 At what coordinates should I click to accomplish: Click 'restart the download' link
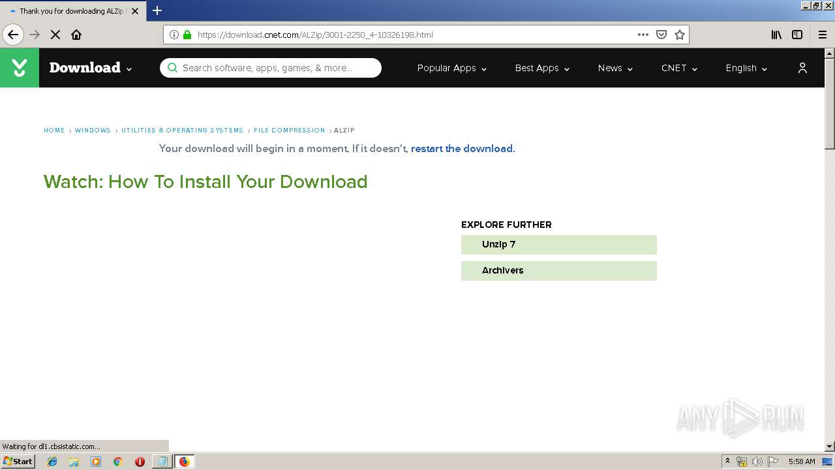(462, 149)
